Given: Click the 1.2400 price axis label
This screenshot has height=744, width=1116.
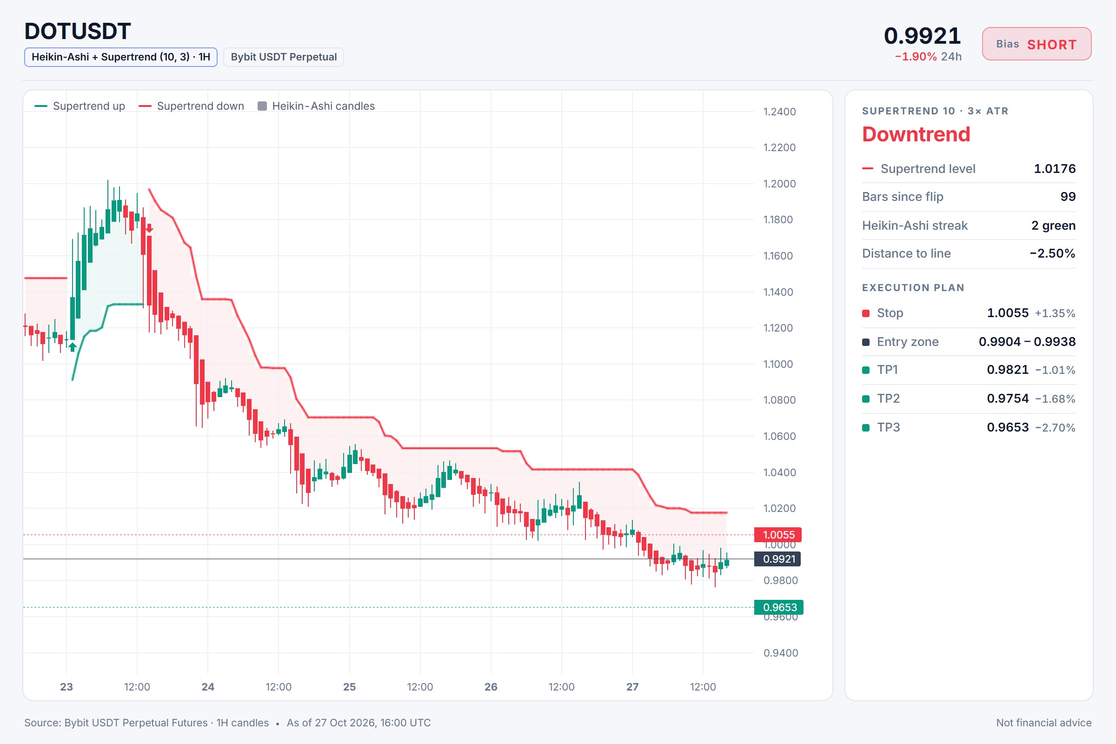Looking at the screenshot, I should point(779,112).
